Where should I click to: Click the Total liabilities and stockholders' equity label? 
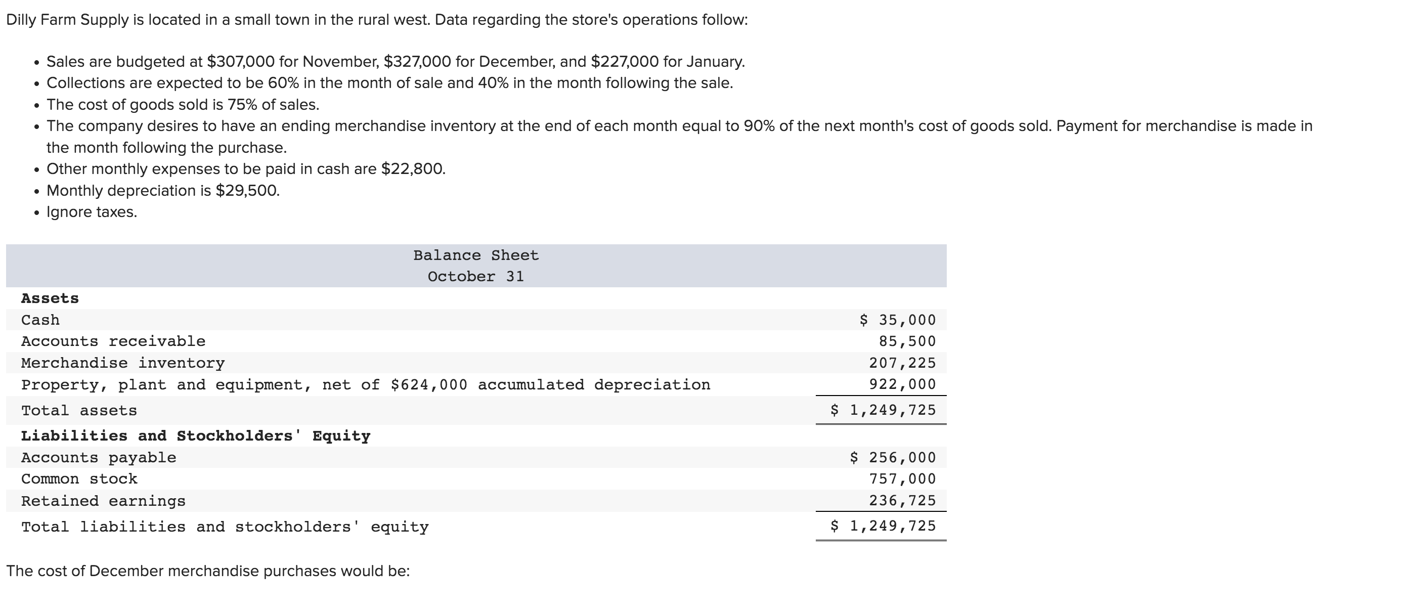click(x=225, y=527)
